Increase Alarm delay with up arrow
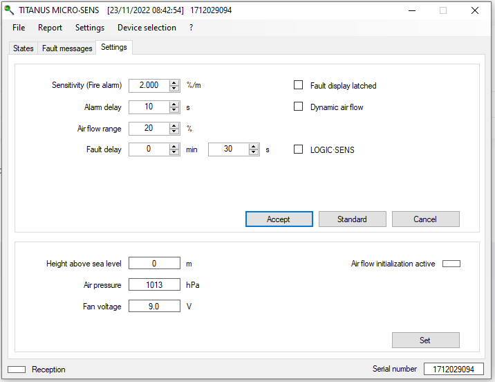The width and height of the screenshot is (495, 382). pyautogui.click(x=174, y=104)
